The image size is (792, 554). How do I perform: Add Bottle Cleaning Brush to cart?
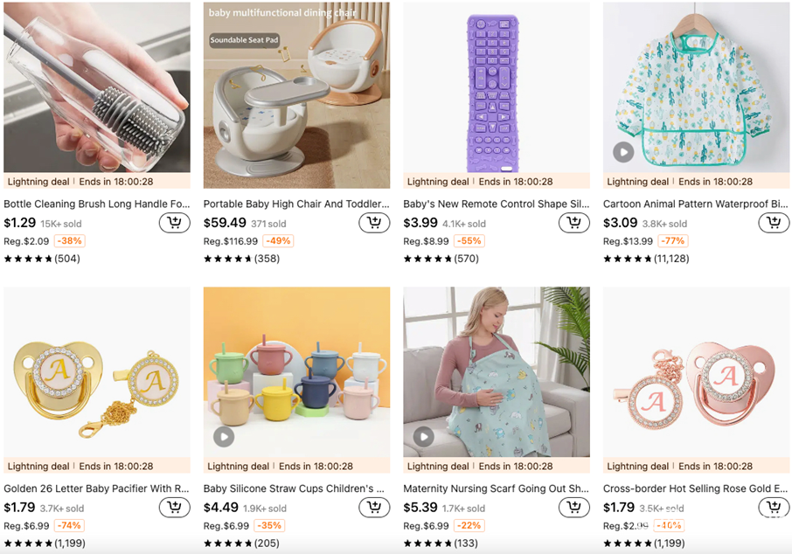pyautogui.click(x=174, y=223)
